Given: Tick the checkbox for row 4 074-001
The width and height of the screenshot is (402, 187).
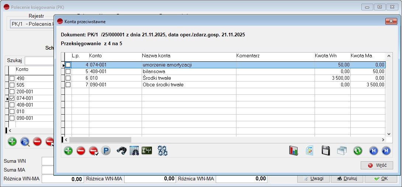Looking at the screenshot, I should [x=68, y=65].
